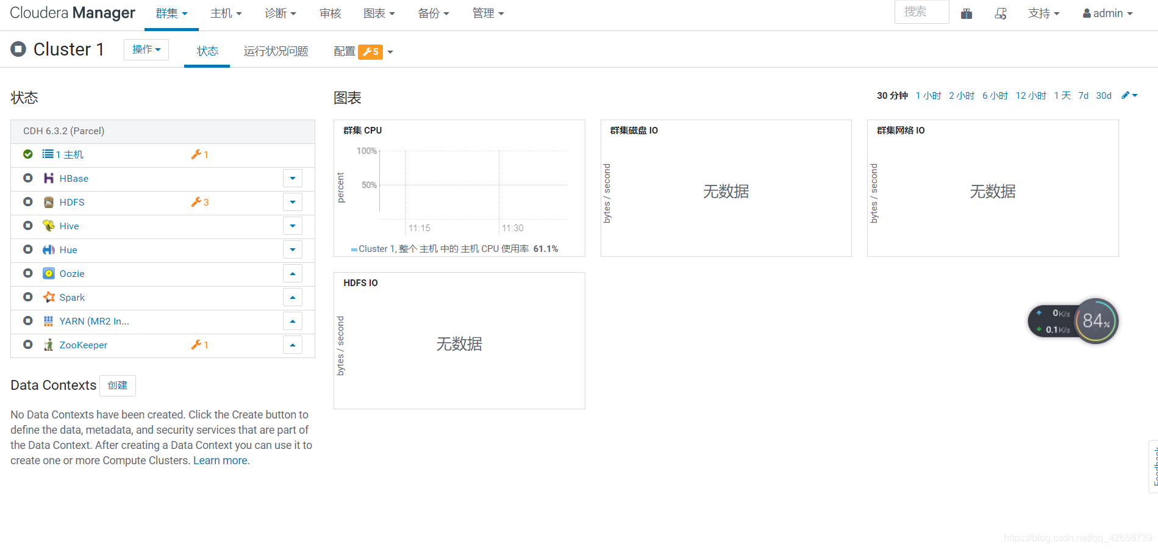The image size is (1158, 549).
Task: Open the admin user menu
Action: [1107, 13]
